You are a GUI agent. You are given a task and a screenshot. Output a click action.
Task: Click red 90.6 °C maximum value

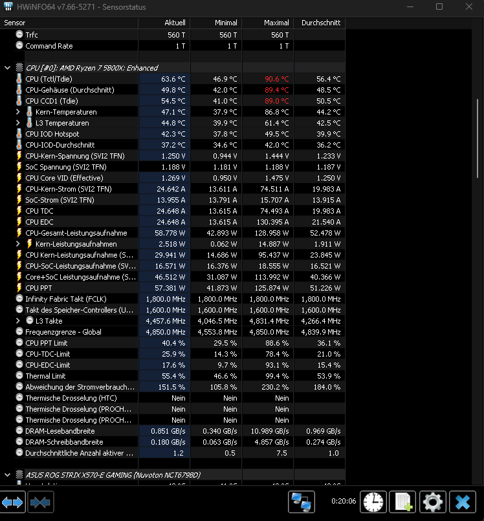[277, 79]
